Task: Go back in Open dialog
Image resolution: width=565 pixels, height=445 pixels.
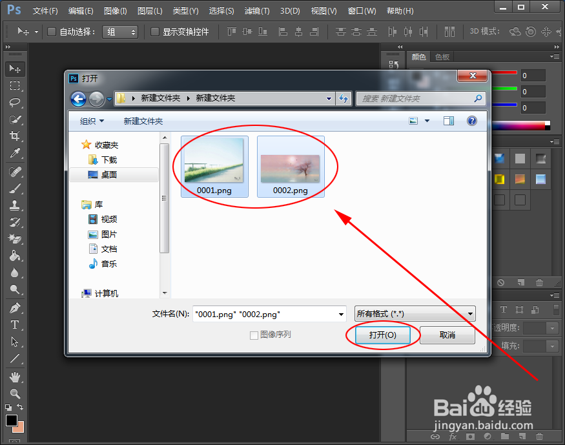Action: 78,99
